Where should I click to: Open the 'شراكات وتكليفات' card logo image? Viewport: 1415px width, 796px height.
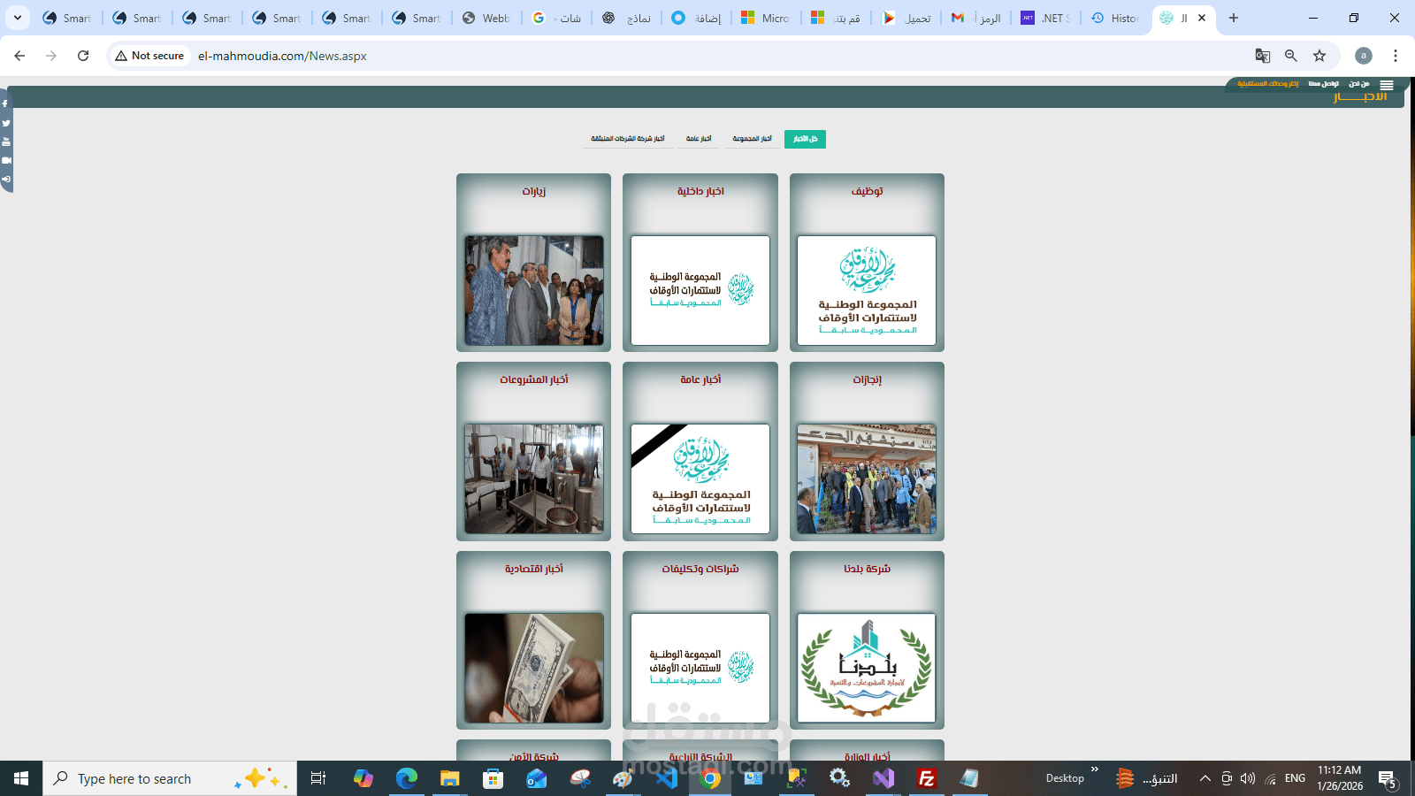click(700, 668)
